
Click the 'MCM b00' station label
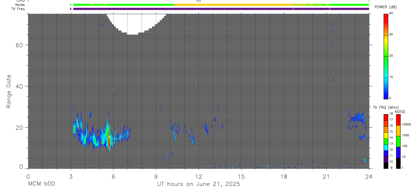[41, 184]
